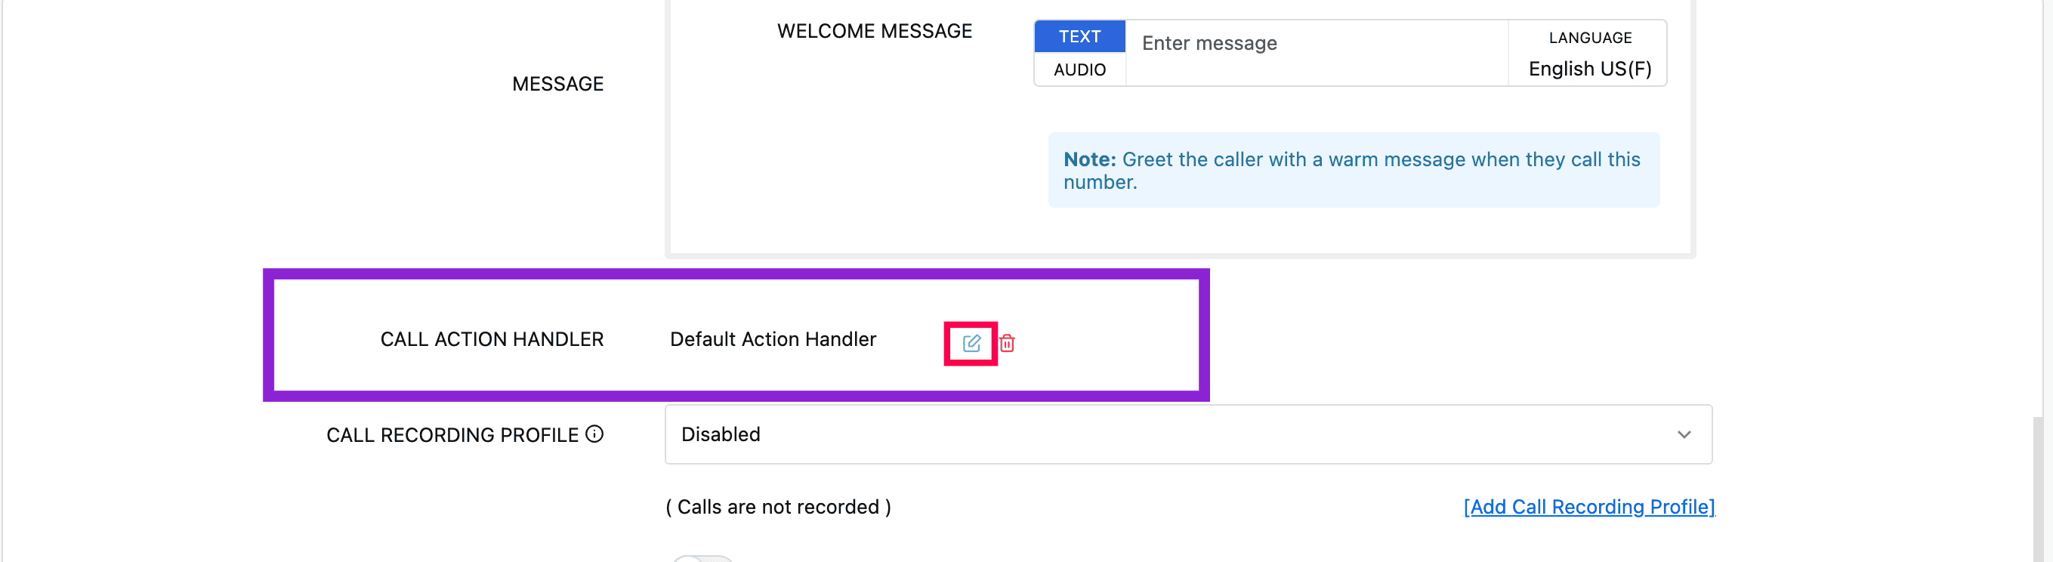Switch welcome message to AUDIO mode

pos(1079,69)
